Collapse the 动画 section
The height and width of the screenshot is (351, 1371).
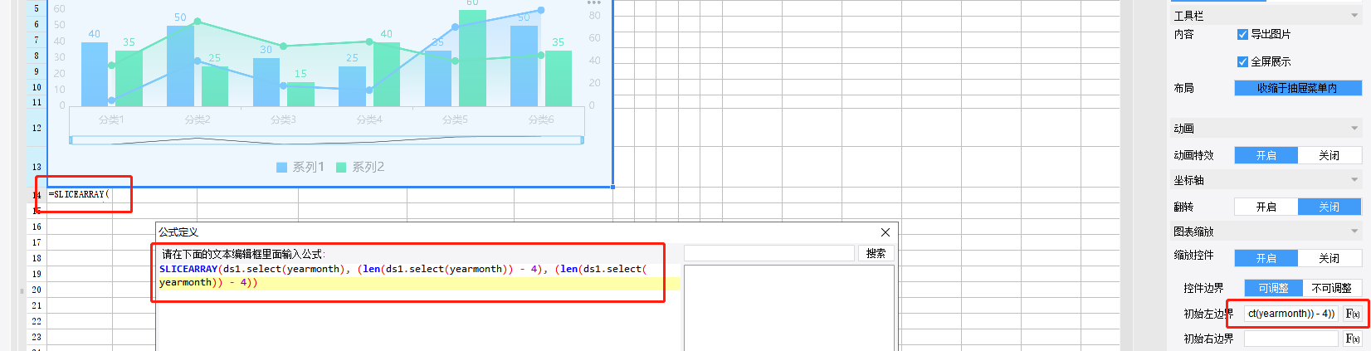click(x=1354, y=129)
